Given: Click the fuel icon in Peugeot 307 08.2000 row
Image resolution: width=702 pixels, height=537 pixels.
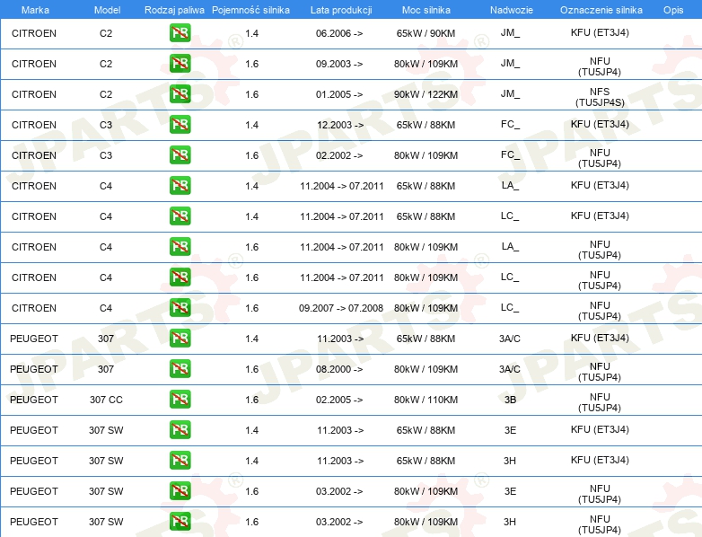Looking at the screenshot, I should (x=180, y=369).
